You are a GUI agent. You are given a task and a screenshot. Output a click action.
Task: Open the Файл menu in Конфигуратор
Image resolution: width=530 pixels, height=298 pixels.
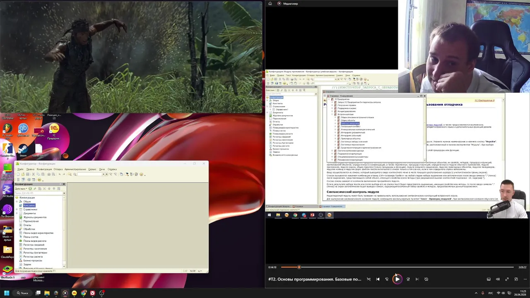pyautogui.click(x=20, y=169)
